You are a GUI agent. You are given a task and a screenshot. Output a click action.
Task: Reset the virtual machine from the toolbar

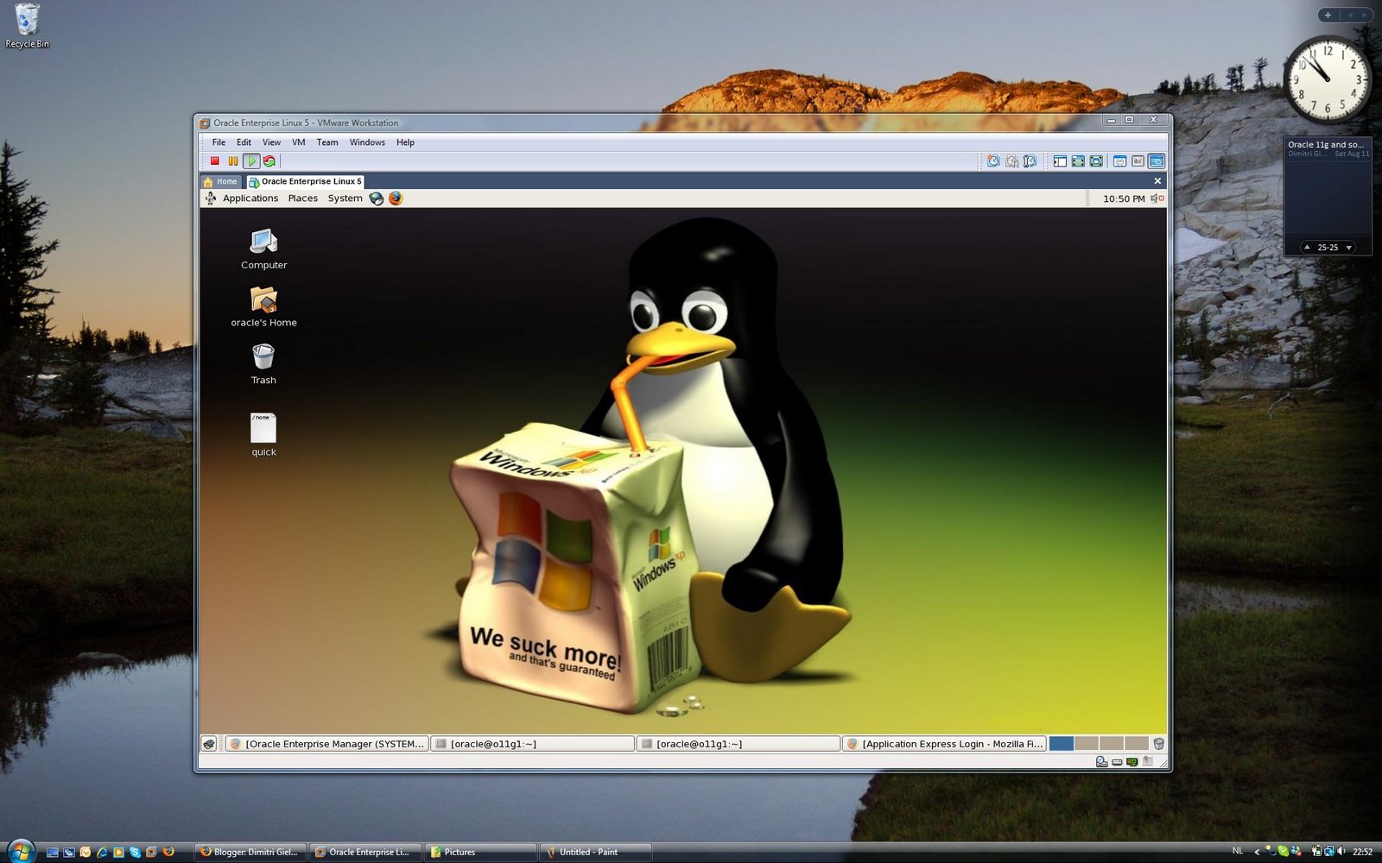coord(269,161)
